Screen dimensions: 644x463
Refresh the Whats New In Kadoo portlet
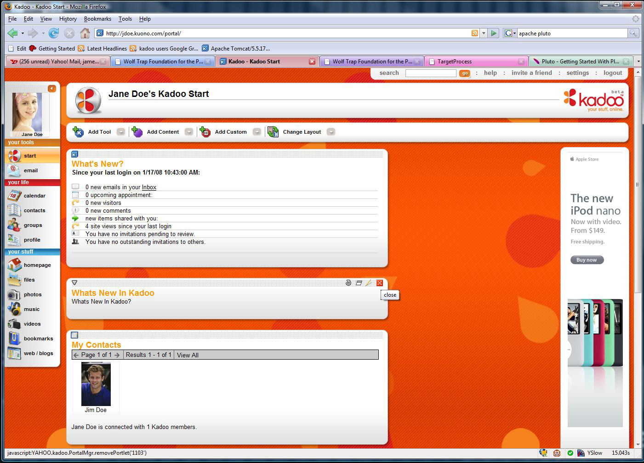(x=348, y=283)
